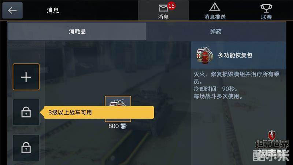Click the silver credits coin icon

(123, 126)
